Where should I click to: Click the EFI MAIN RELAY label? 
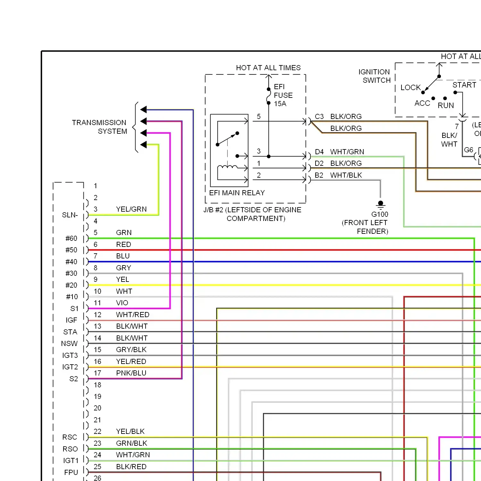237,193
